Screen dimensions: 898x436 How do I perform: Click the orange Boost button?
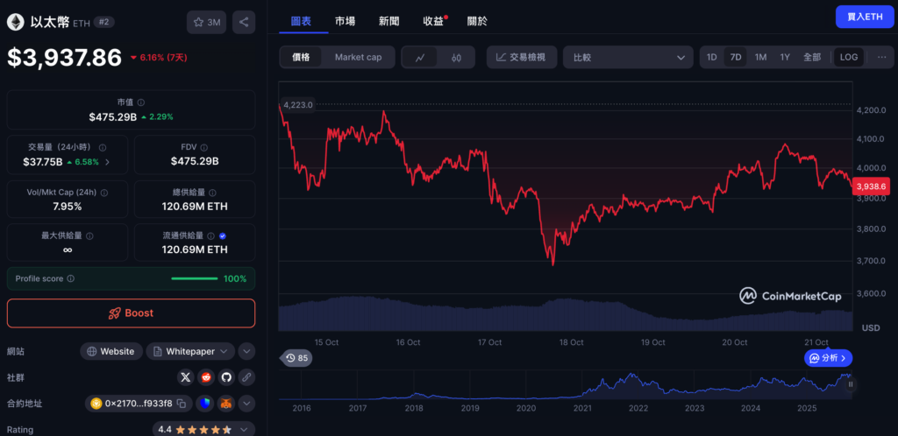(x=132, y=313)
